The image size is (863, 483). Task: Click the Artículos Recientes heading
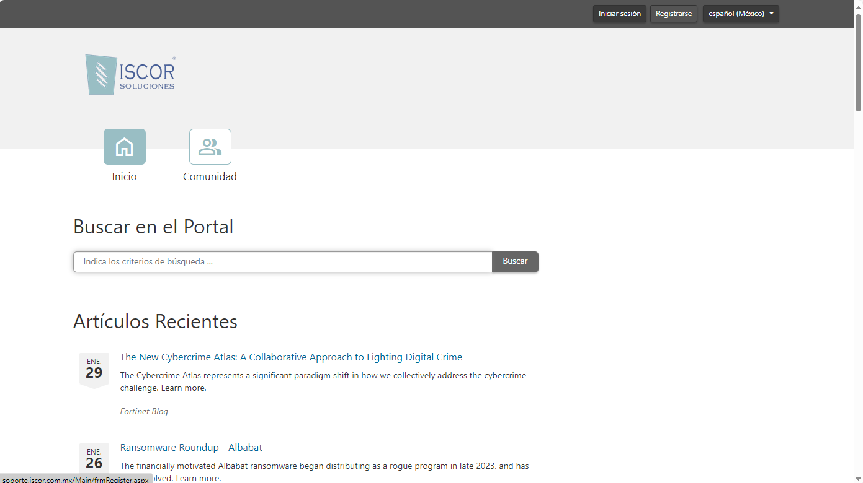(155, 321)
